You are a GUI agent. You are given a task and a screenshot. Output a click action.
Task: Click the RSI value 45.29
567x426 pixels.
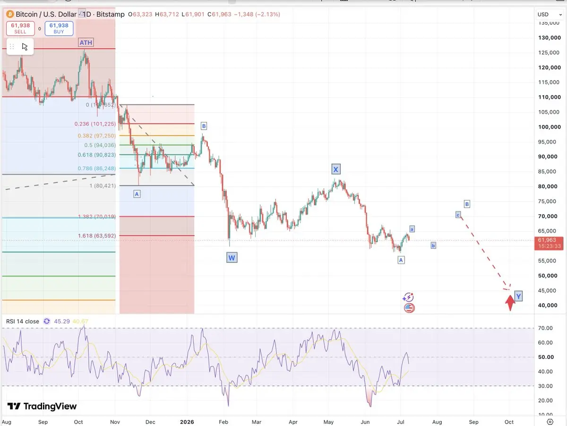coord(61,322)
